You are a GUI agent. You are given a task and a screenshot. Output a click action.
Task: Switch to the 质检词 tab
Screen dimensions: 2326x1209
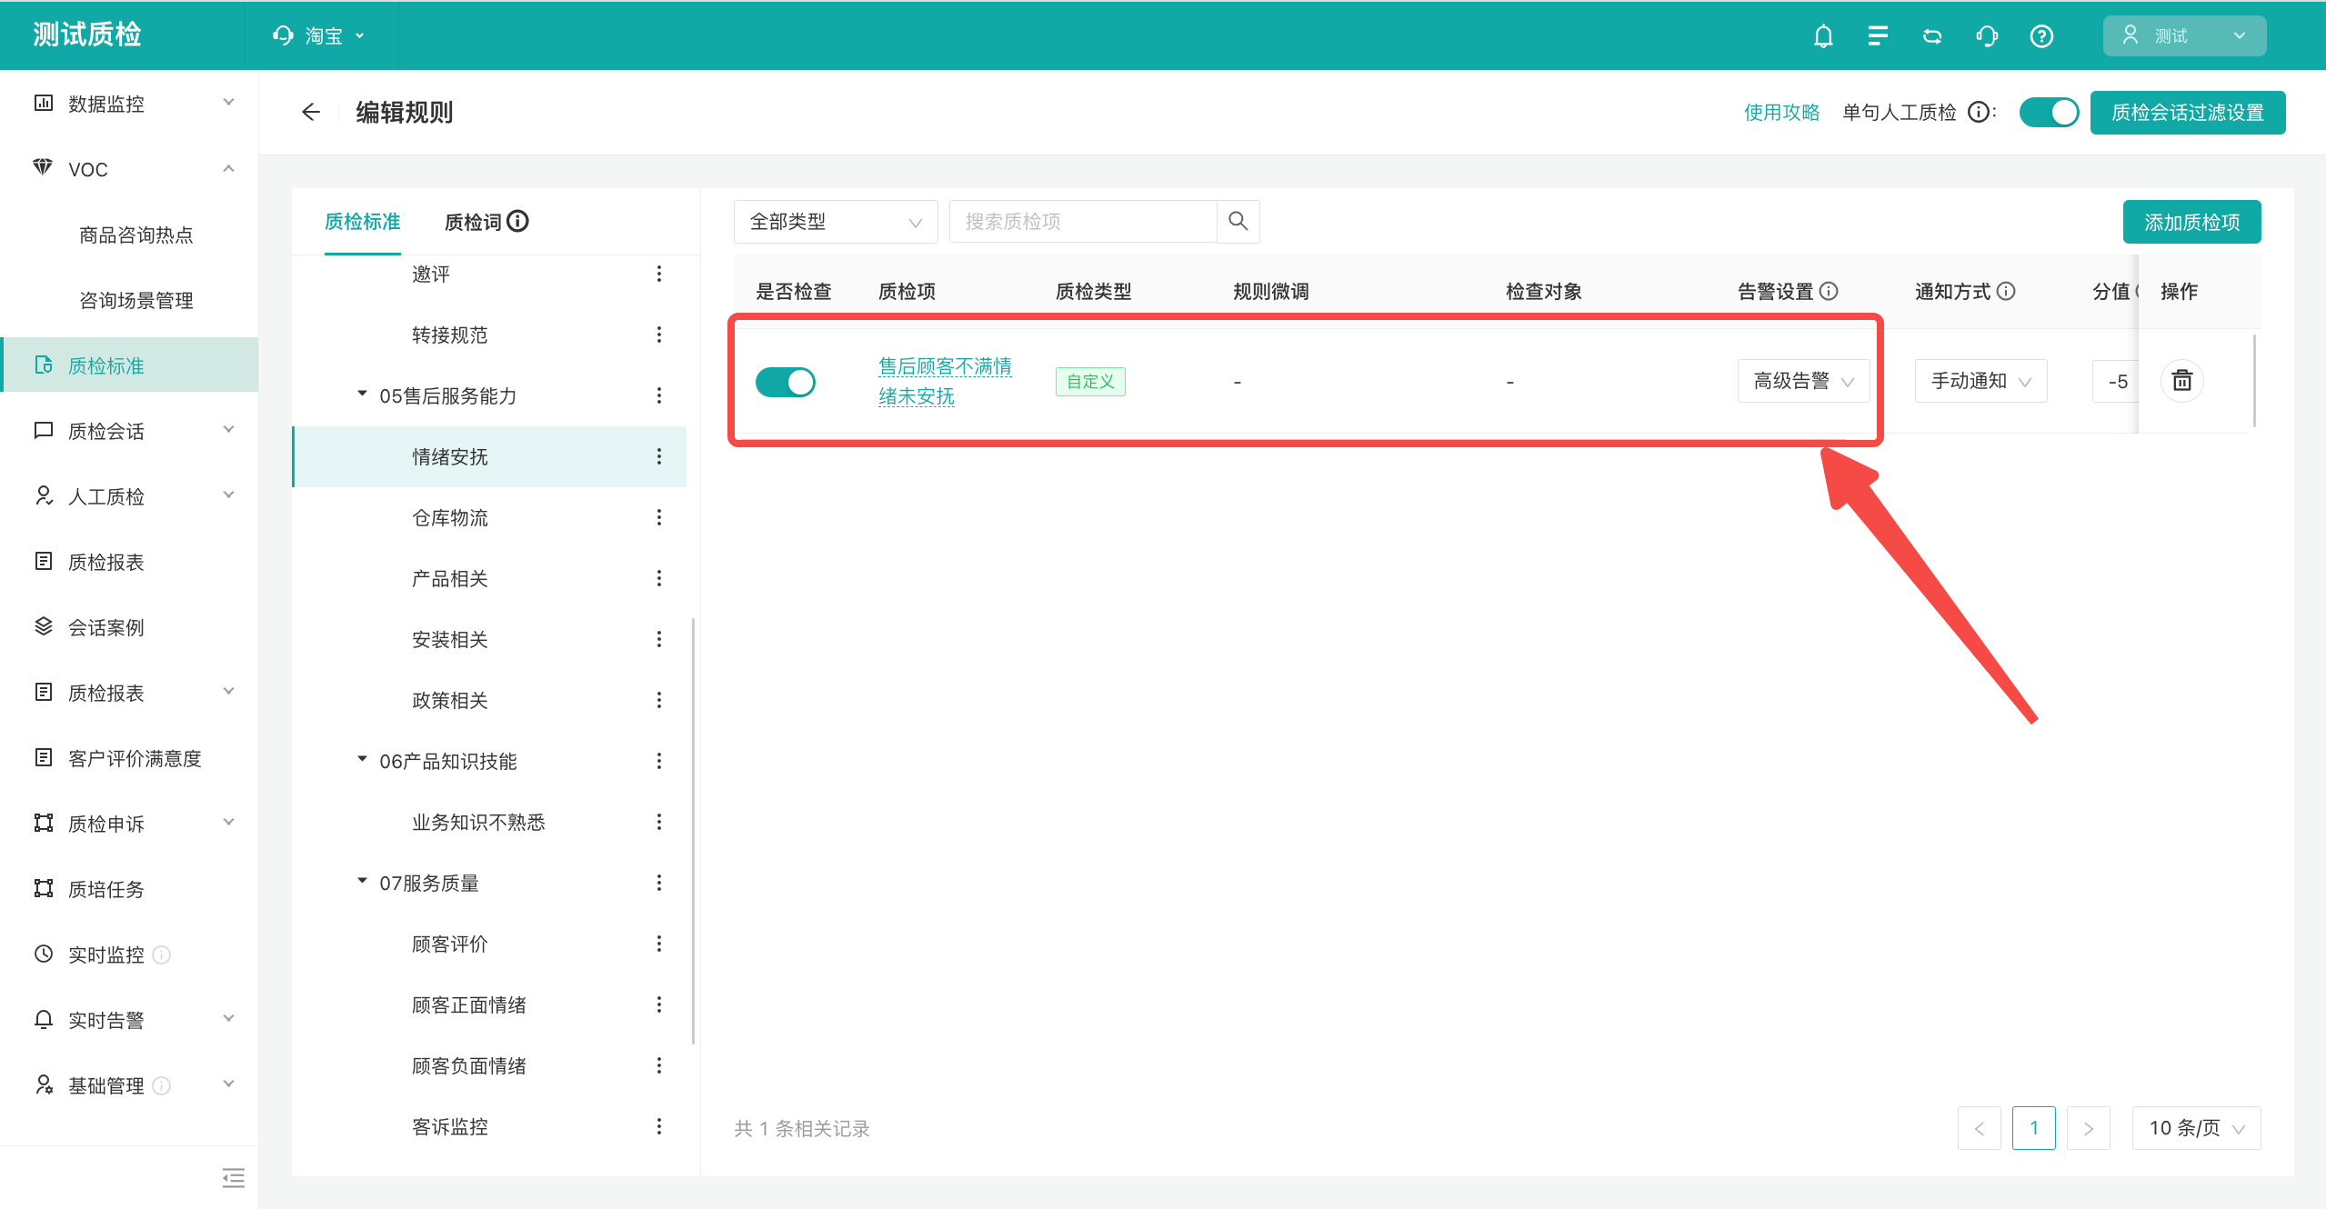tap(473, 222)
